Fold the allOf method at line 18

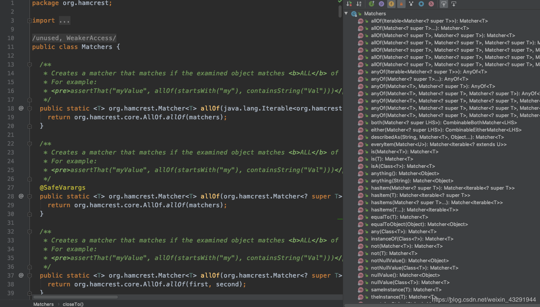(x=29, y=109)
